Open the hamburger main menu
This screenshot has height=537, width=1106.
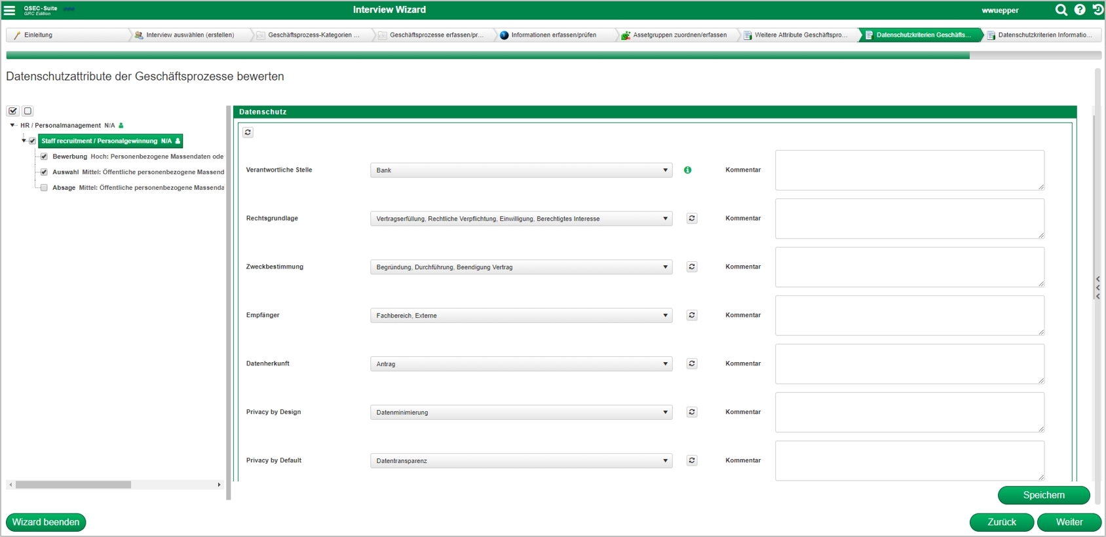point(10,10)
